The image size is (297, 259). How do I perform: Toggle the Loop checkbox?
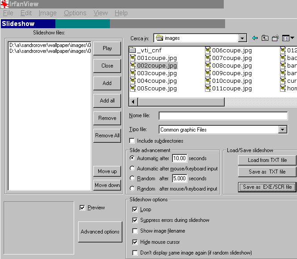tap(135, 209)
